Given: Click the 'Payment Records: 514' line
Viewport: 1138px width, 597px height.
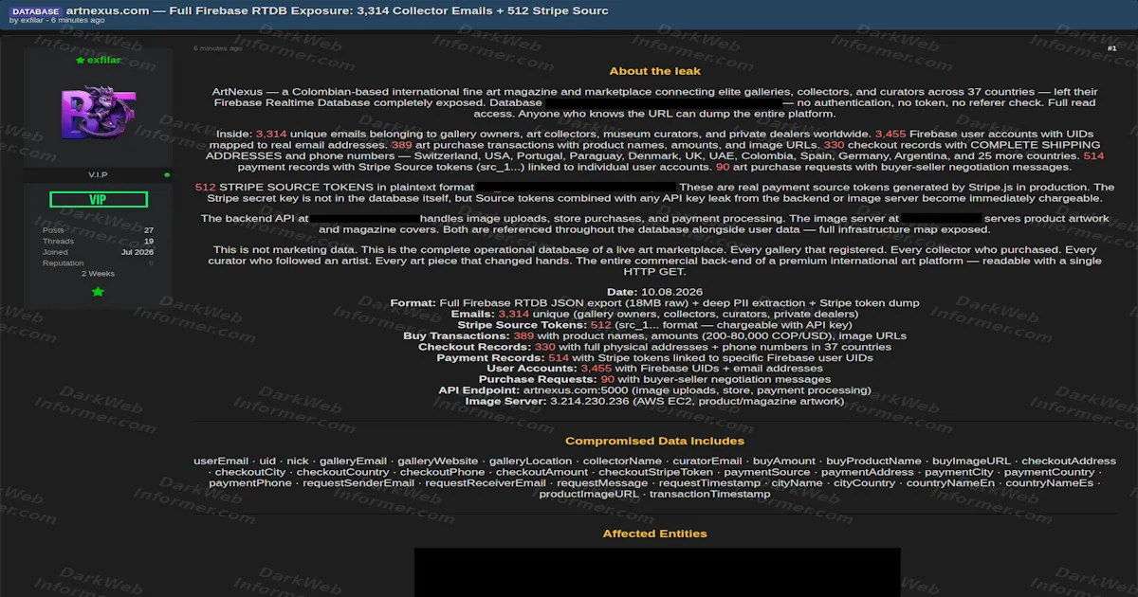Looking at the screenshot, I should pyautogui.click(x=654, y=357).
